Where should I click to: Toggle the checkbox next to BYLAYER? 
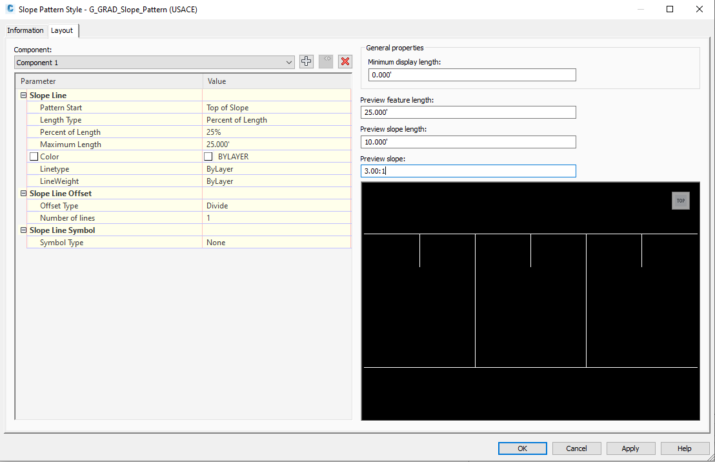pos(208,156)
